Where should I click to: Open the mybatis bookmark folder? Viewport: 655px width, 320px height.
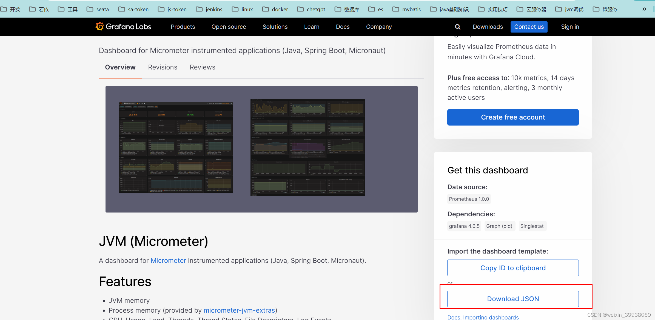click(407, 9)
